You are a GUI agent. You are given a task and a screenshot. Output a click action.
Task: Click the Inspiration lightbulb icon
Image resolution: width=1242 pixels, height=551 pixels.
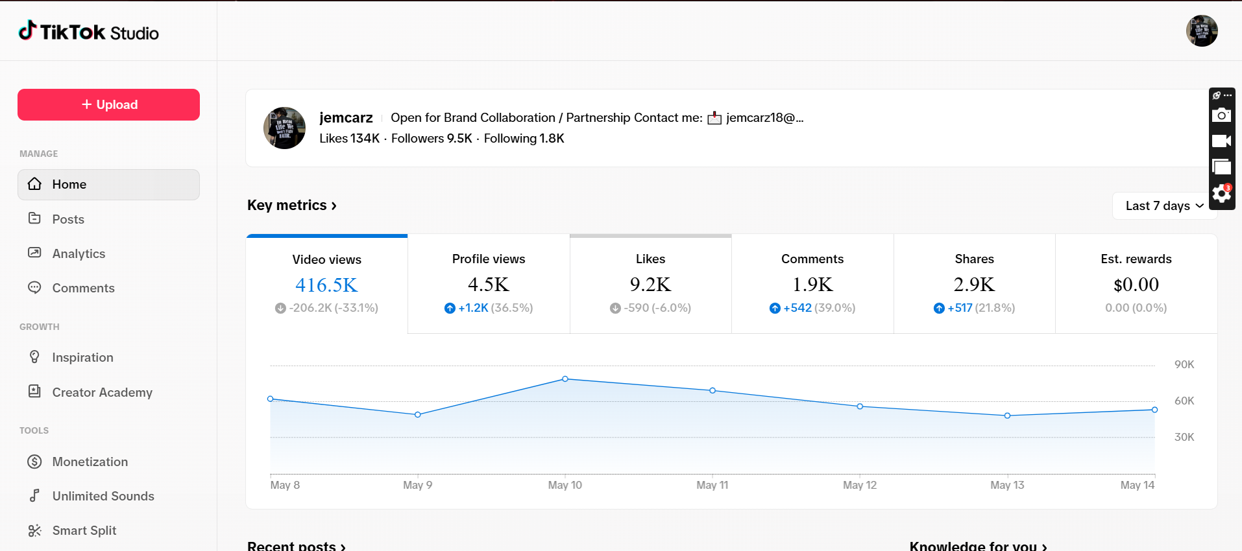[35, 357]
